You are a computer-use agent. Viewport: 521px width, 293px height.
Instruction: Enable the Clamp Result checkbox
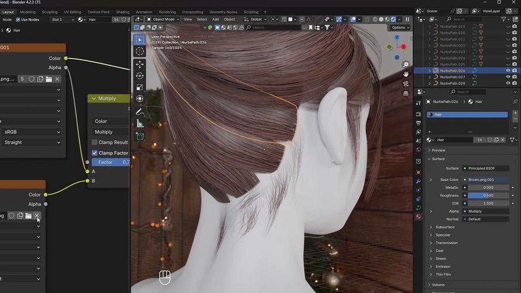[x=95, y=142]
